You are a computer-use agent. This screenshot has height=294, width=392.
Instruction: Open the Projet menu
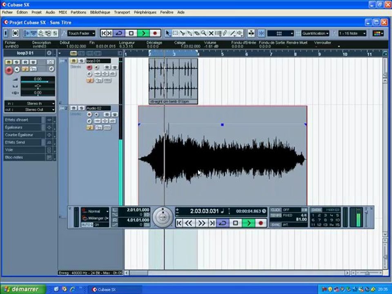click(x=36, y=12)
